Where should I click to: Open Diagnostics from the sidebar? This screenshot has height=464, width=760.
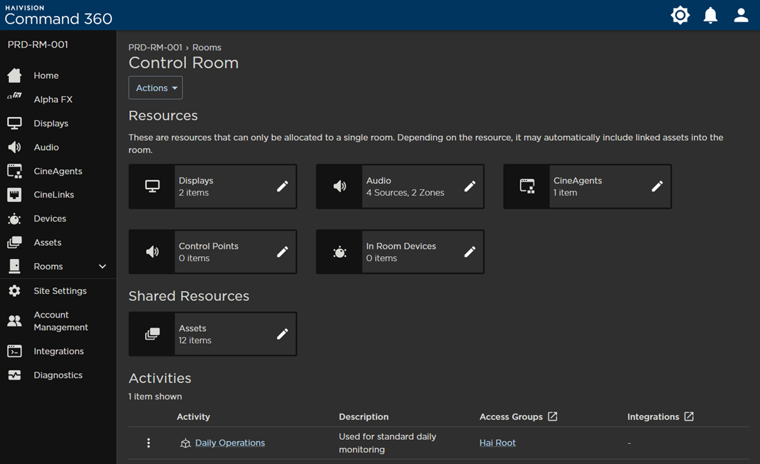point(58,375)
